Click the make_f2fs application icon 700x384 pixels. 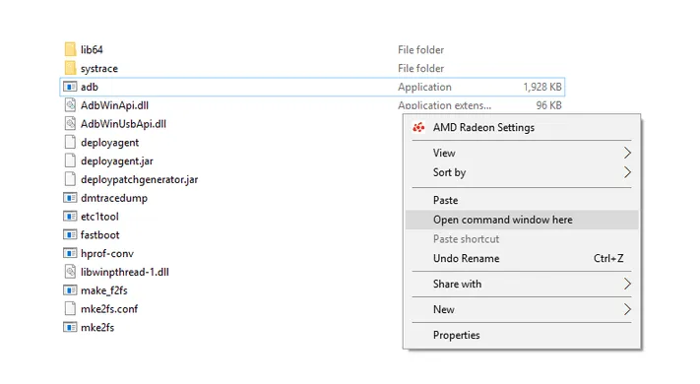pyautogui.click(x=70, y=290)
